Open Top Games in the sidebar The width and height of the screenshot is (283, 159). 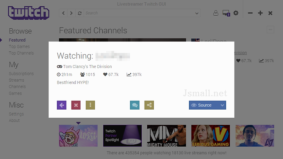[x=19, y=46]
